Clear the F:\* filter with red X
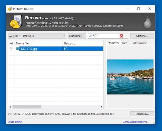Screen dimensions: 162x131 point(121,36)
